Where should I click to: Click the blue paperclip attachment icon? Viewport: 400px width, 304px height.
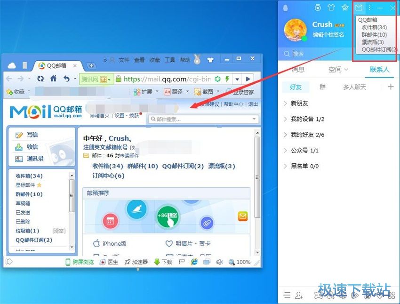pos(207,223)
